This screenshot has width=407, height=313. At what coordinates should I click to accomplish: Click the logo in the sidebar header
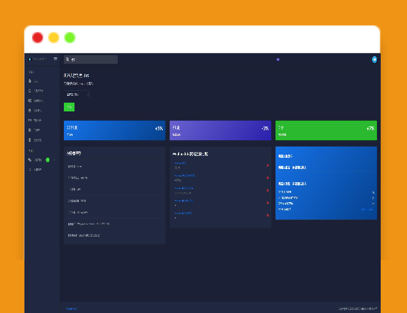(x=30, y=59)
